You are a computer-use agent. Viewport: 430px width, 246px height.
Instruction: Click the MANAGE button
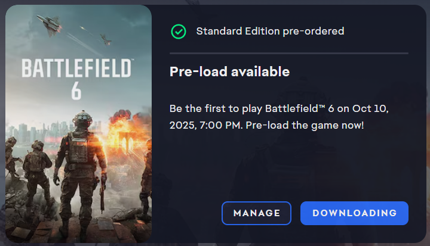pos(256,213)
